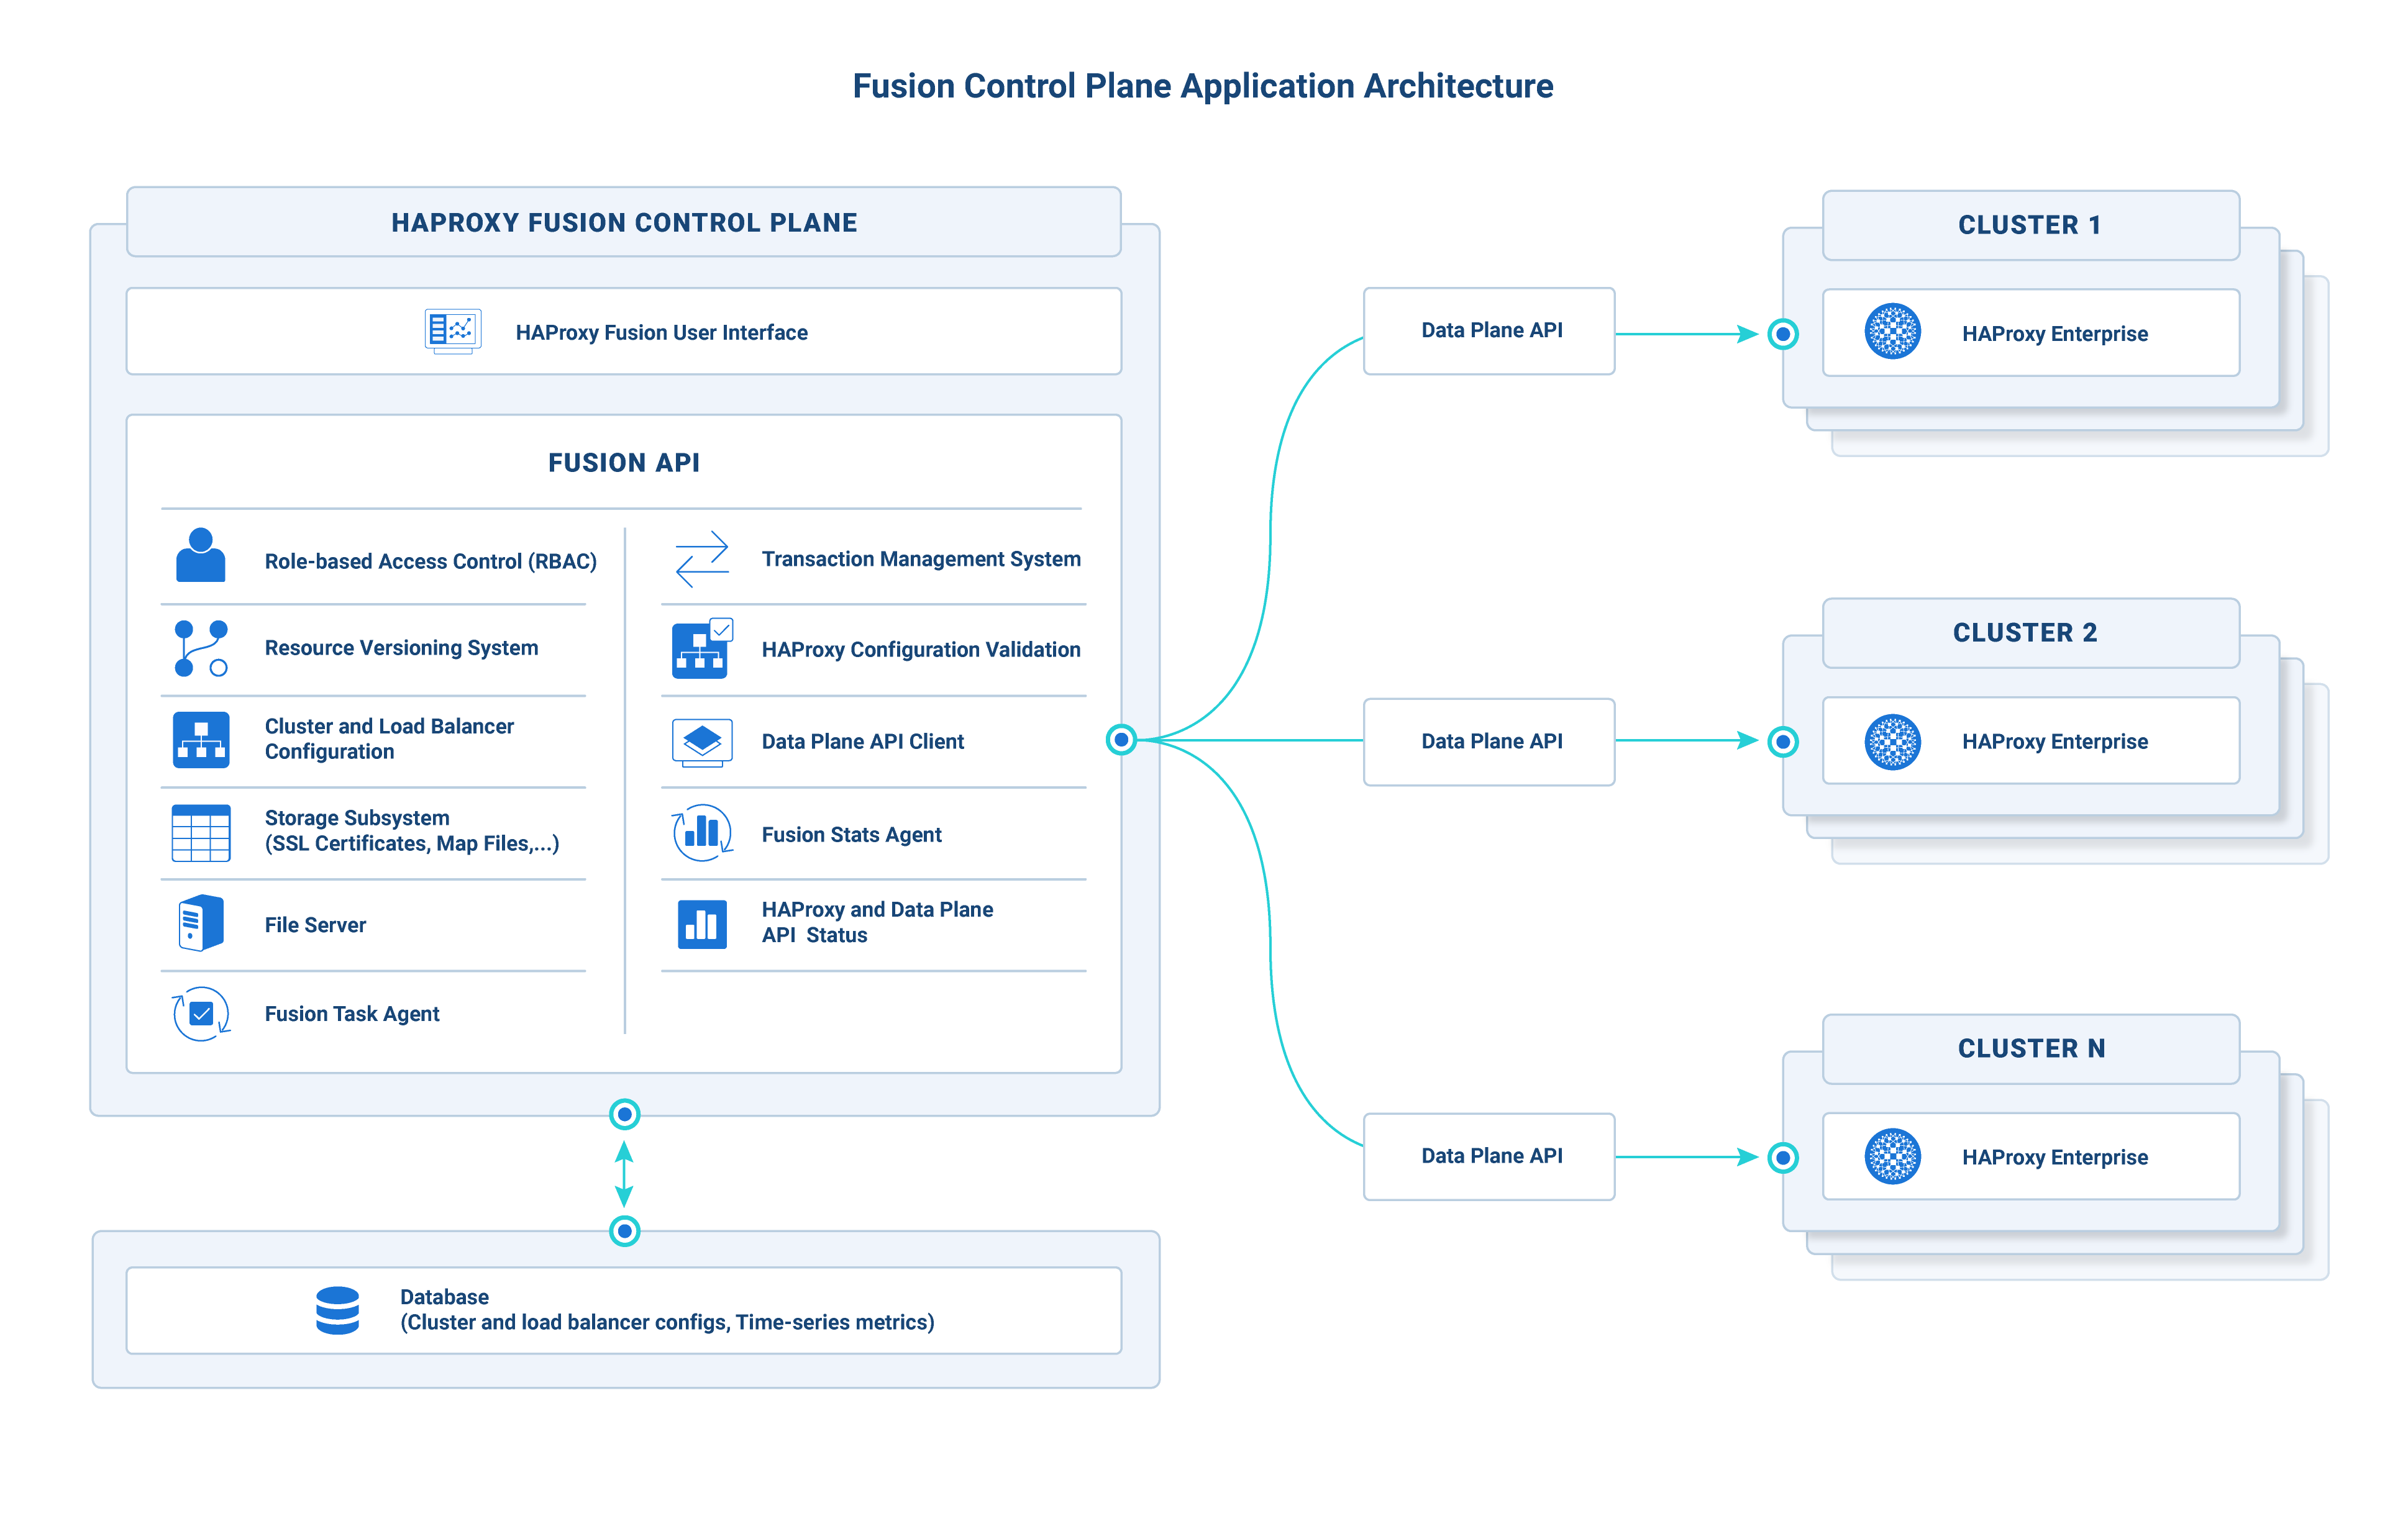Click the Resource Versioning branch icon

click(x=201, y=648)
